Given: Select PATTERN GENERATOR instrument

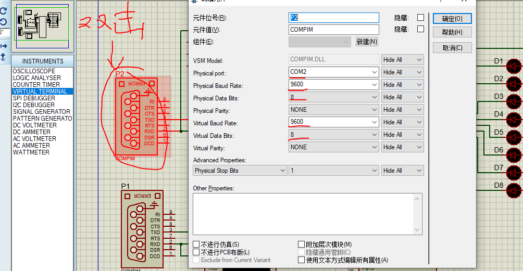Looking at the screenshot, I should click(x=42, y=119).
